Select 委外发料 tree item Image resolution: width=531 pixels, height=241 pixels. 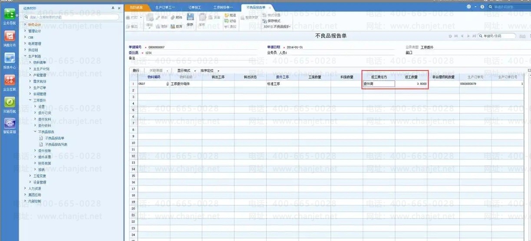click(44, 119)
